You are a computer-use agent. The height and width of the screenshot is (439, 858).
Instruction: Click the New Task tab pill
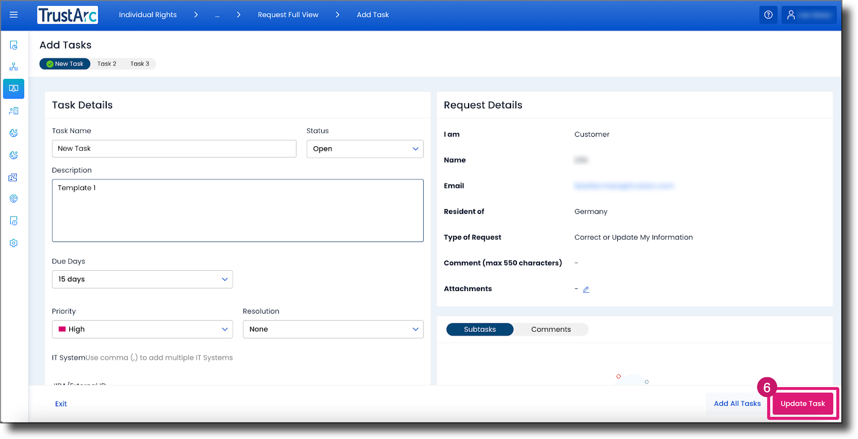(65, 64)
